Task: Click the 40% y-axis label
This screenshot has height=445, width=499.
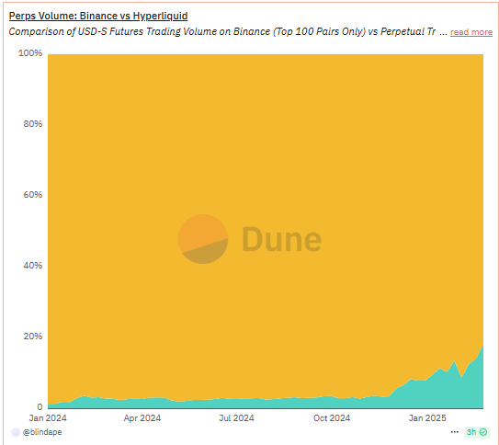Action: pos(33,265)
